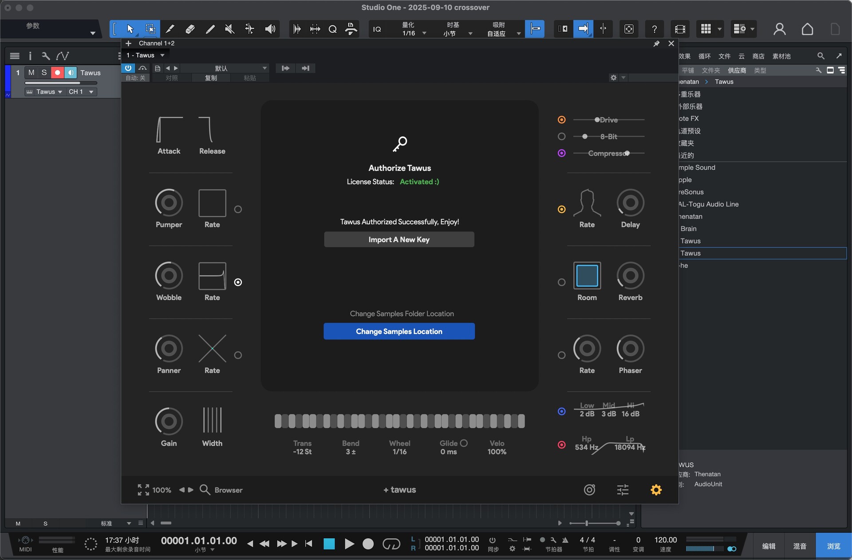This screenshot has height=560, width=852.
Task: Select the Mute tool
Action: point(229,29)
